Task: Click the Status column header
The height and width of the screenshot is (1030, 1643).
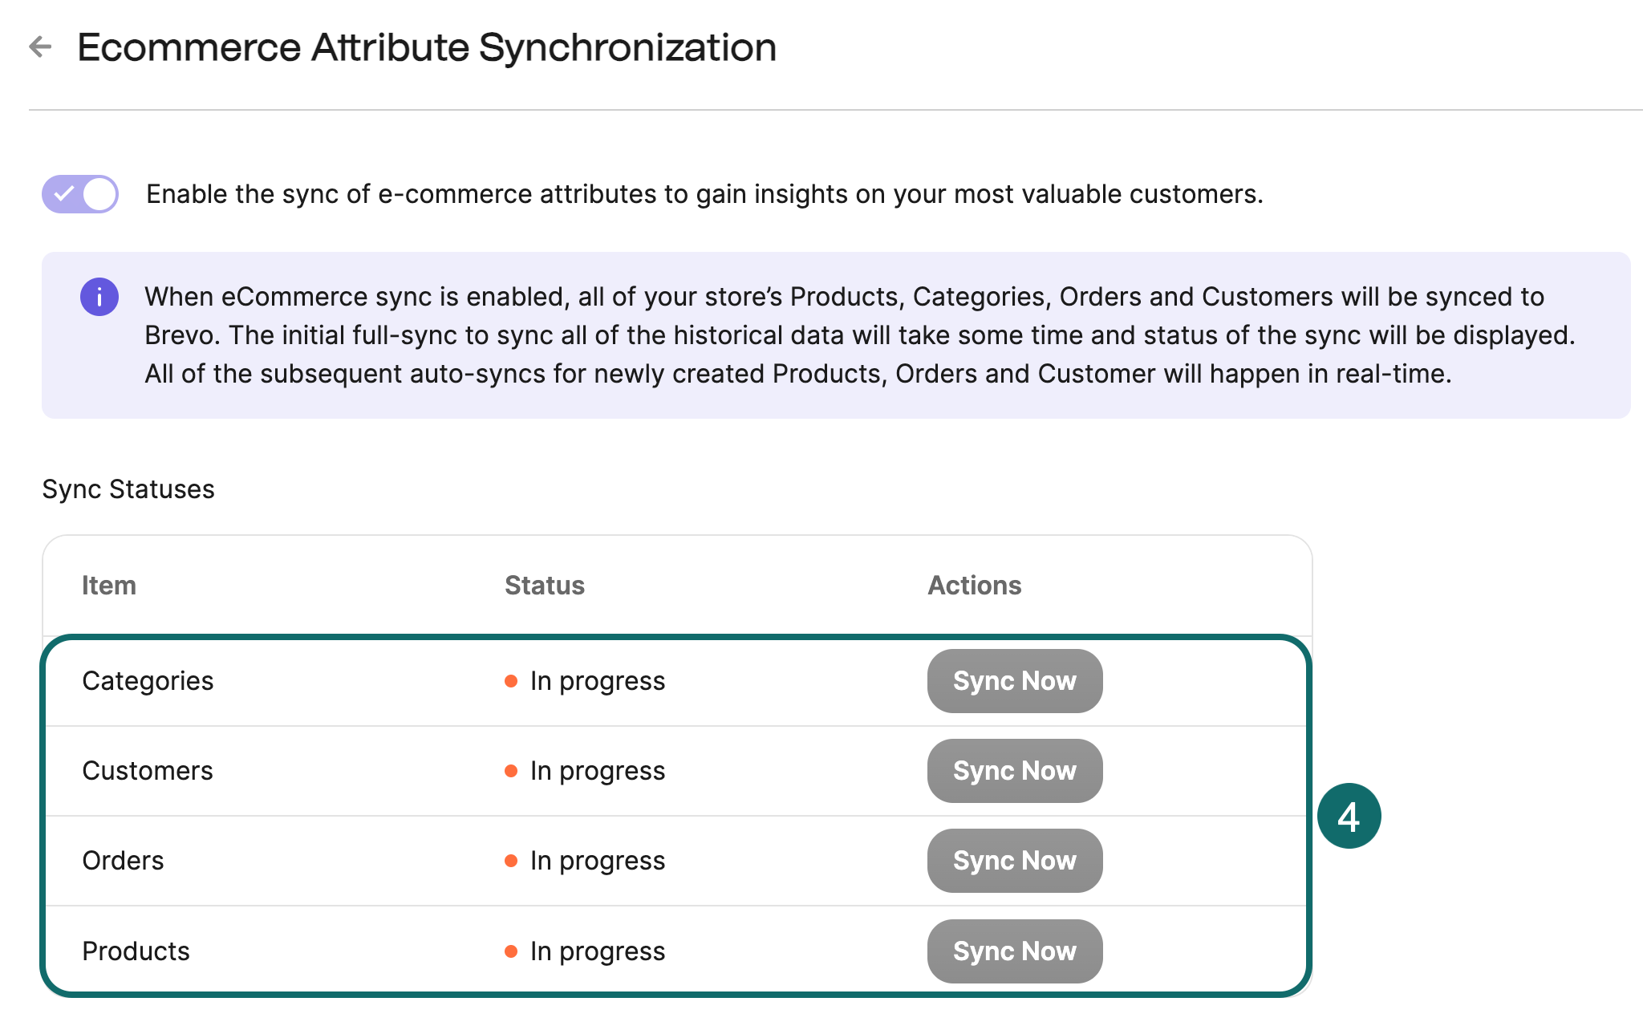Action: pos(545,586)
